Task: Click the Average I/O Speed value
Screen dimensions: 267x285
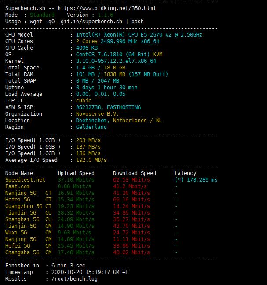Action: tap(91, 160)
